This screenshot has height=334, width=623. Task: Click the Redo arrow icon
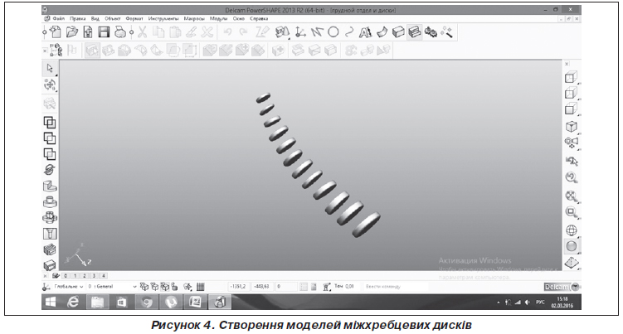coord(244,32)
